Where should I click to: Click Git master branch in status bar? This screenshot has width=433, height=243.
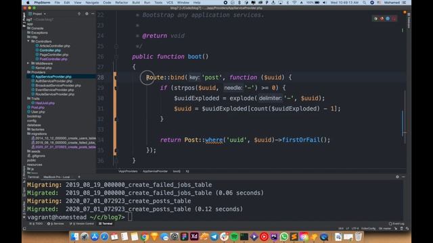[x=385, y=229]
